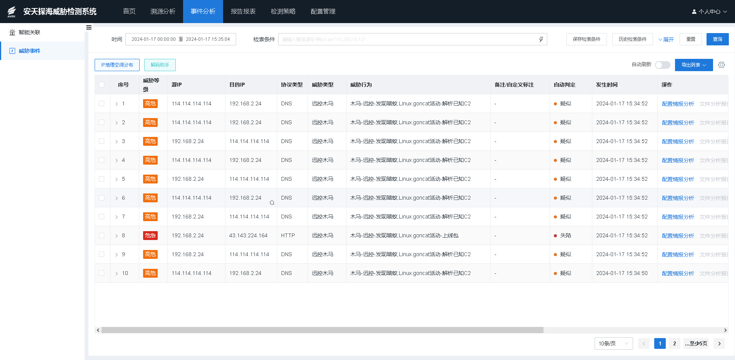Go to the previous page arrow

[x=644, y=343]
